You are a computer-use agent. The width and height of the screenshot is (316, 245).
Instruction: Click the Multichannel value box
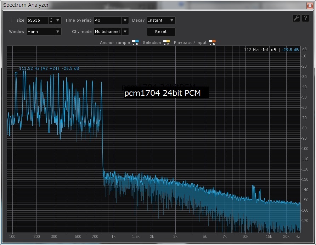pyautogui.click(x=108, y=32)
